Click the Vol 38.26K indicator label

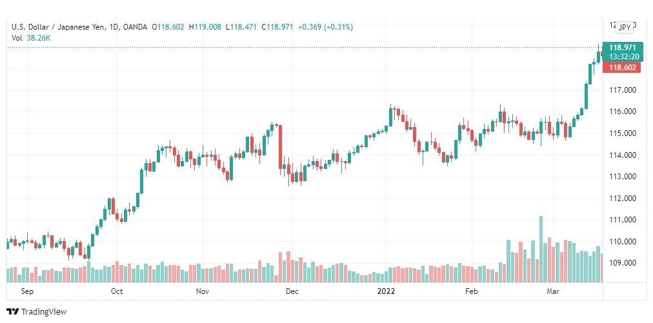click(31, 37)
